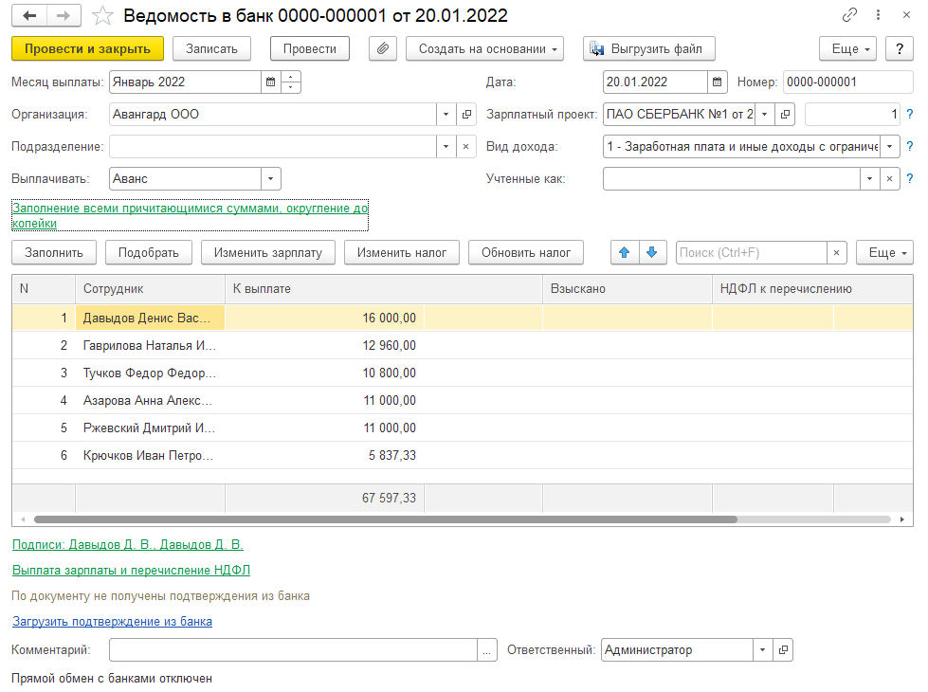Viewport: 928px width, 692px height.
Task: Open attached files via paperclip icon
Action: [383, 48]
